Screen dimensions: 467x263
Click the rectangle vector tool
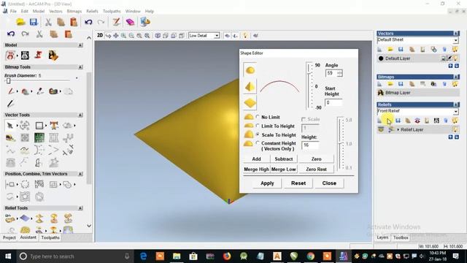[x=39, y=126]
